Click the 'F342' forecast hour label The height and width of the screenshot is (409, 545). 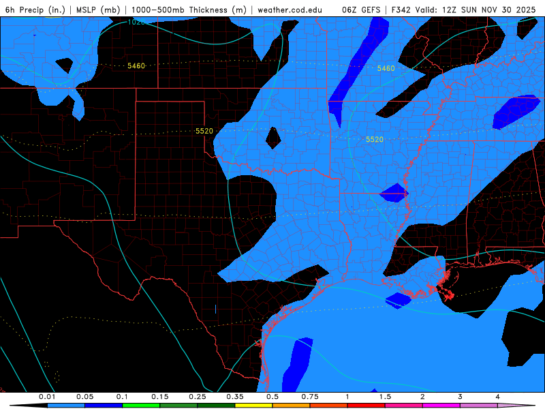click(x=401, y=10)
